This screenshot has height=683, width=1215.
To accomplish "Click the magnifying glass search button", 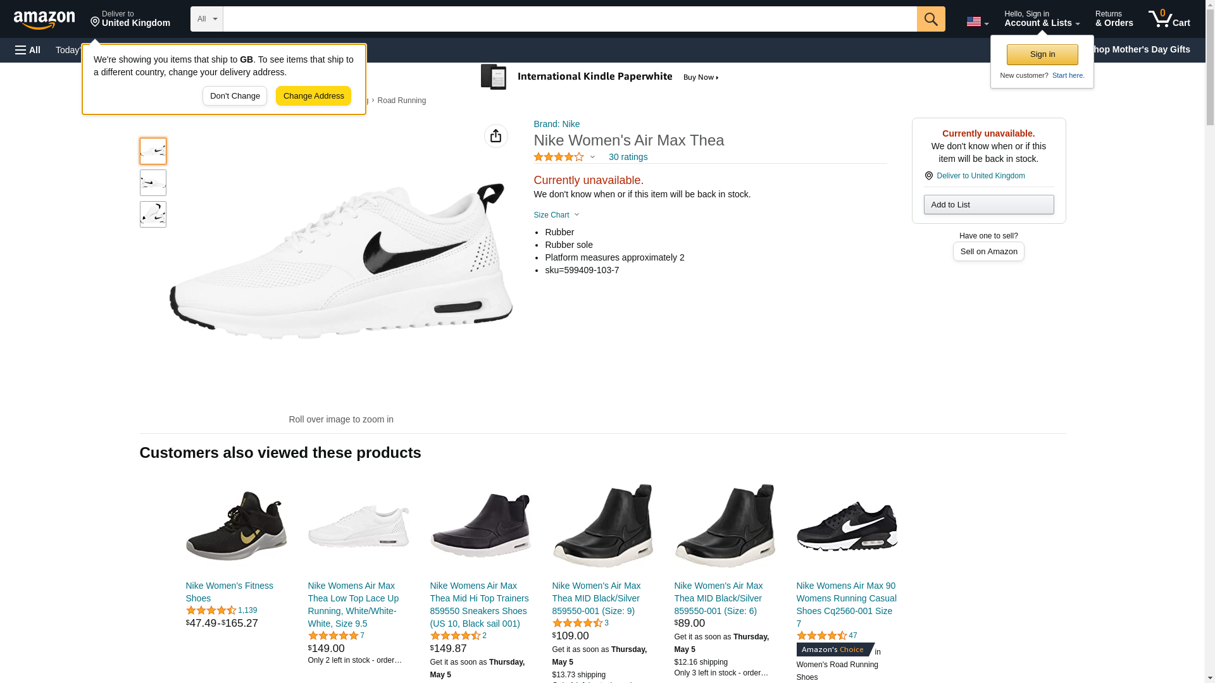I will pyautogui.click(x=930, y=19).
